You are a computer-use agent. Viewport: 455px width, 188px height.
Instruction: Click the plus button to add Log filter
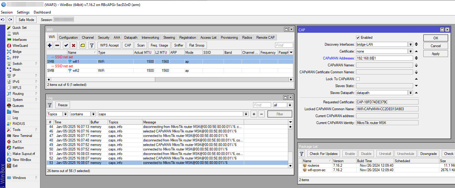[x=254, y=114]
